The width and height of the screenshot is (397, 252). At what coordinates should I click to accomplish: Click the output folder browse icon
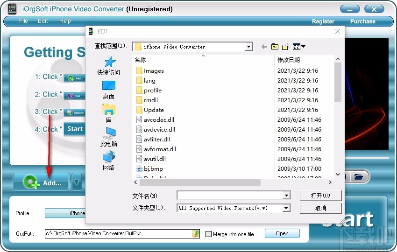click(196, 233)
